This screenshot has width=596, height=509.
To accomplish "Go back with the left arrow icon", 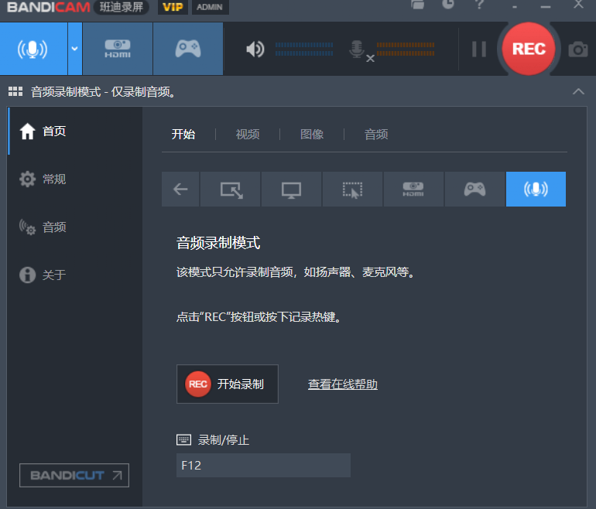I will [x=180, y=190].
